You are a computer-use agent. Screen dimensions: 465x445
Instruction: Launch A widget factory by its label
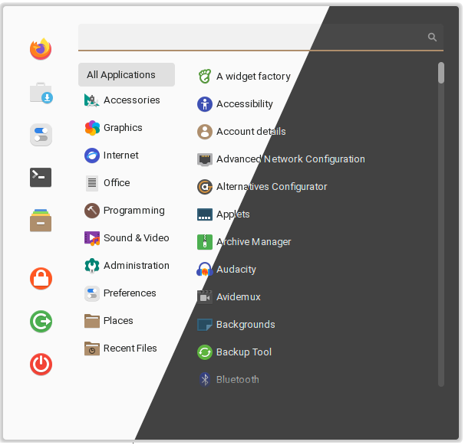(253, 77)
